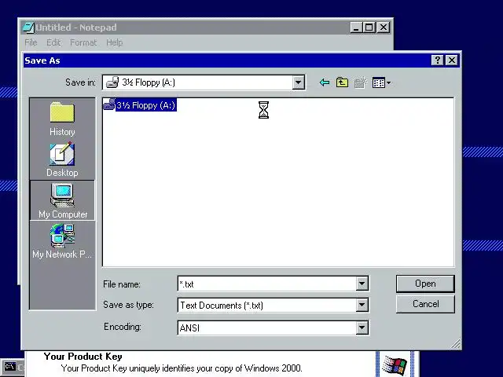
Task: Open the History places shortcut
Action: [62, 119]
